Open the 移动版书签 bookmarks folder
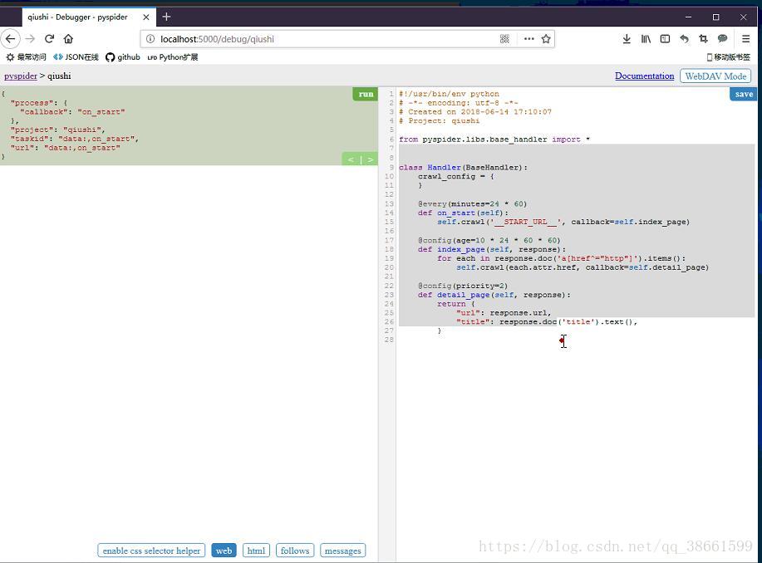Screen dimensions: 762x563 tap(728, 56)
